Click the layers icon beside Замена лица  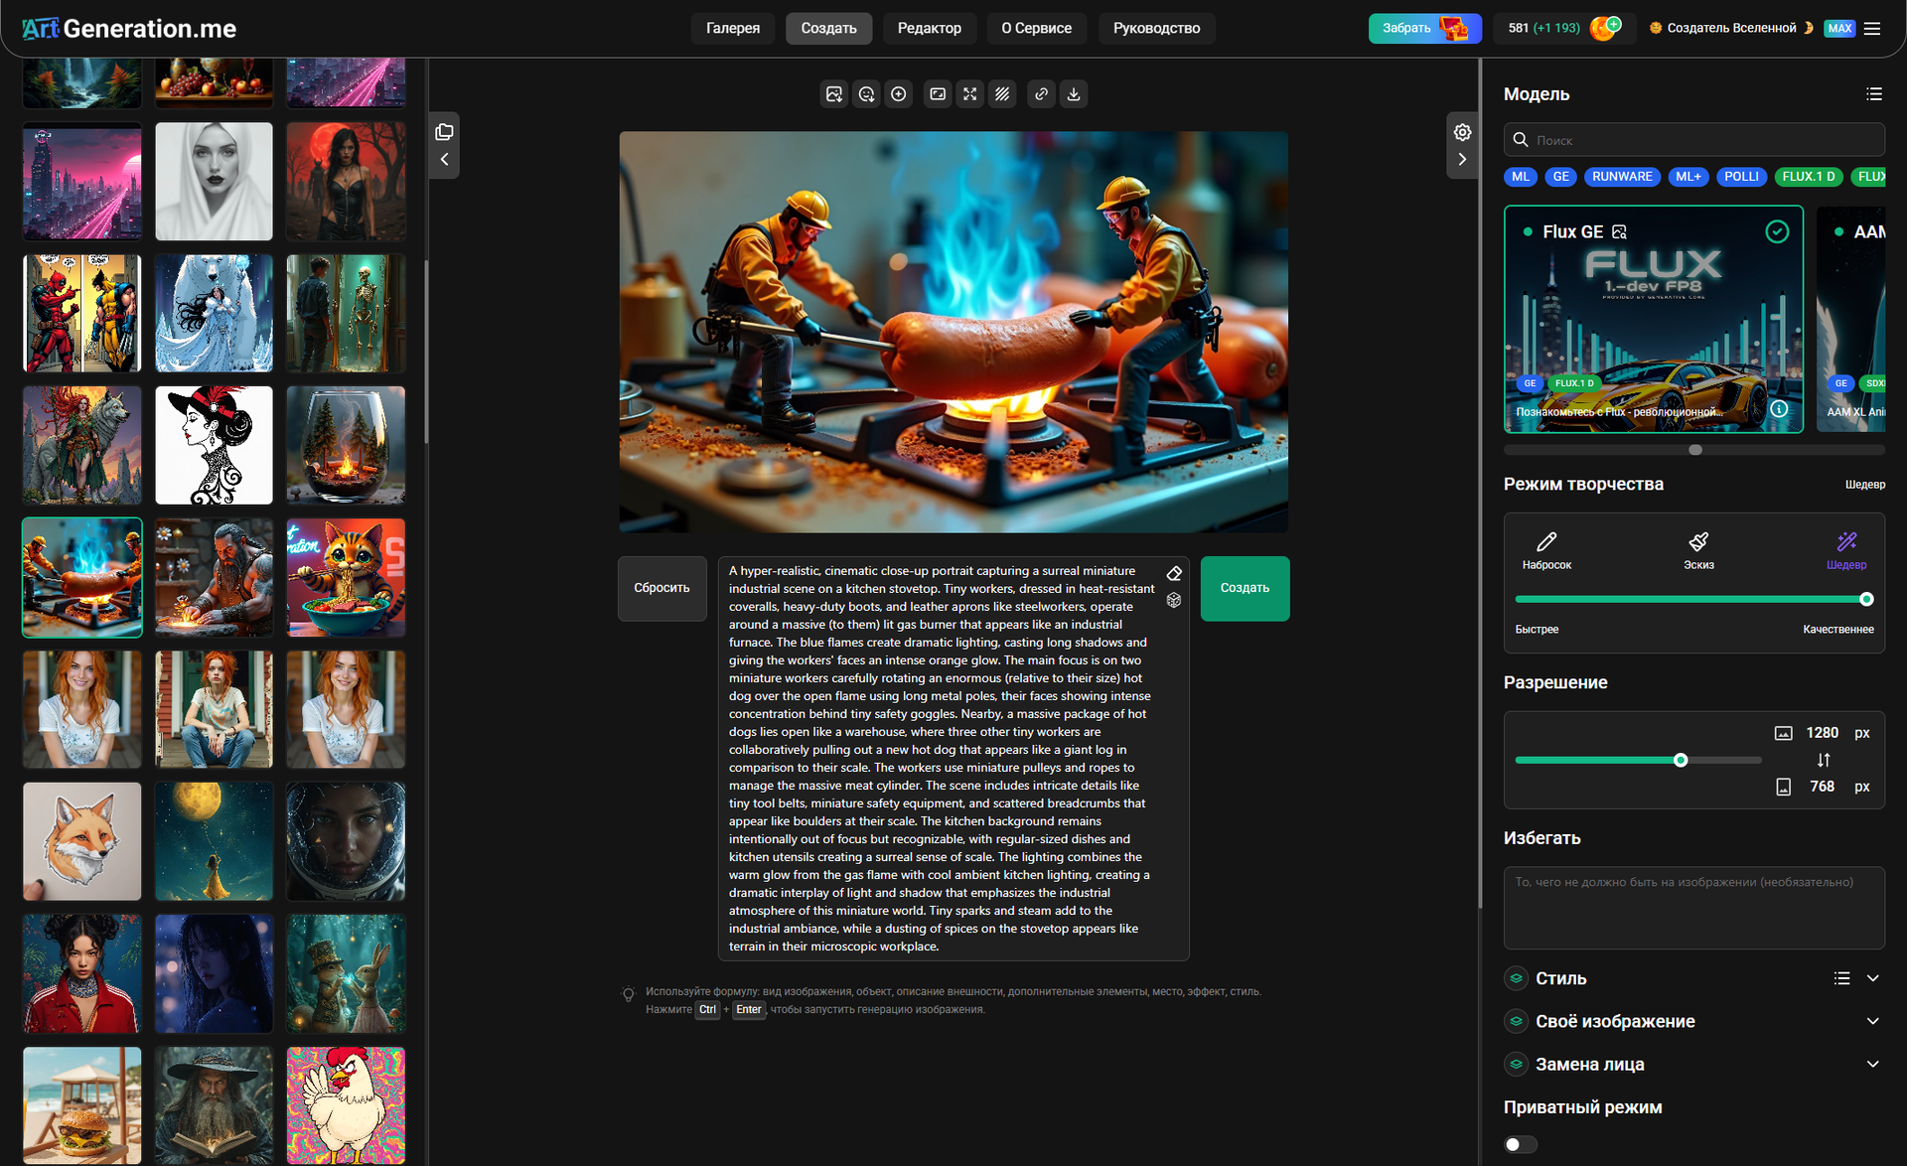coord(1516,1065)
